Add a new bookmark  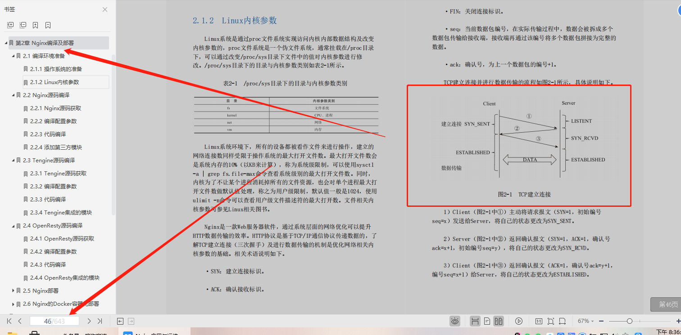pyautogui.click(x=36, y=25)
